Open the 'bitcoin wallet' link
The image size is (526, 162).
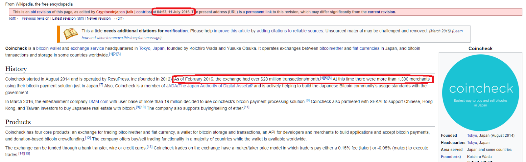[48, 48]
